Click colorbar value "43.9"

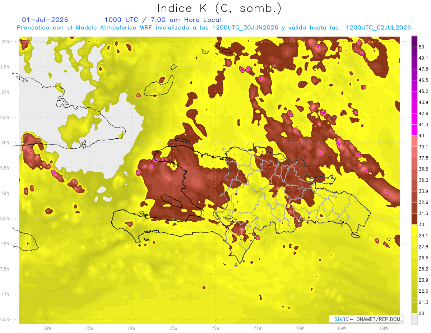(x=423, y=102)
